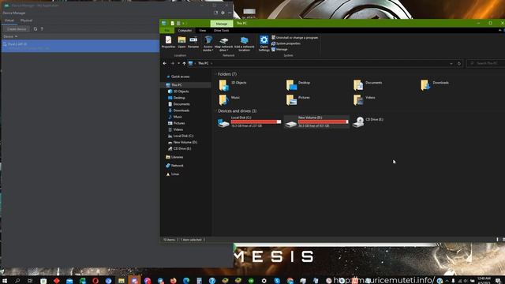Click Add a network location
The image size is (505, 284).
[x=244, y=44]
